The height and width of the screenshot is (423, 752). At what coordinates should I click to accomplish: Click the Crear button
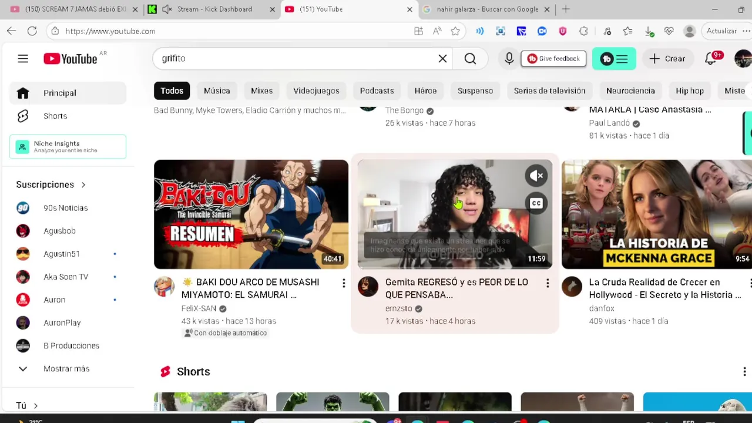(x=667, y=59)
